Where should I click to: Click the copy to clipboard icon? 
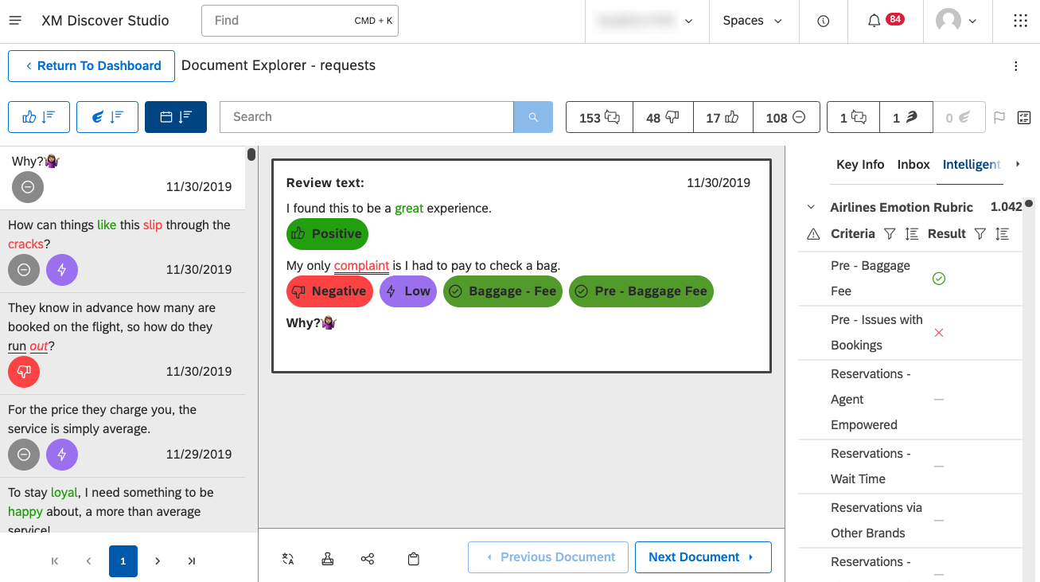point(413,558)
